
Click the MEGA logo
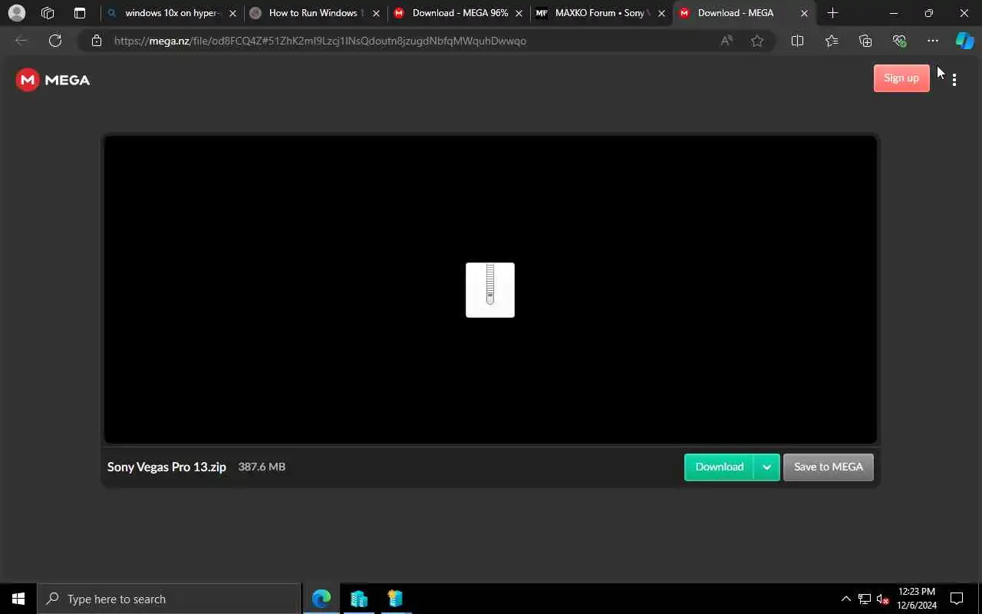[x=53, y=80]
